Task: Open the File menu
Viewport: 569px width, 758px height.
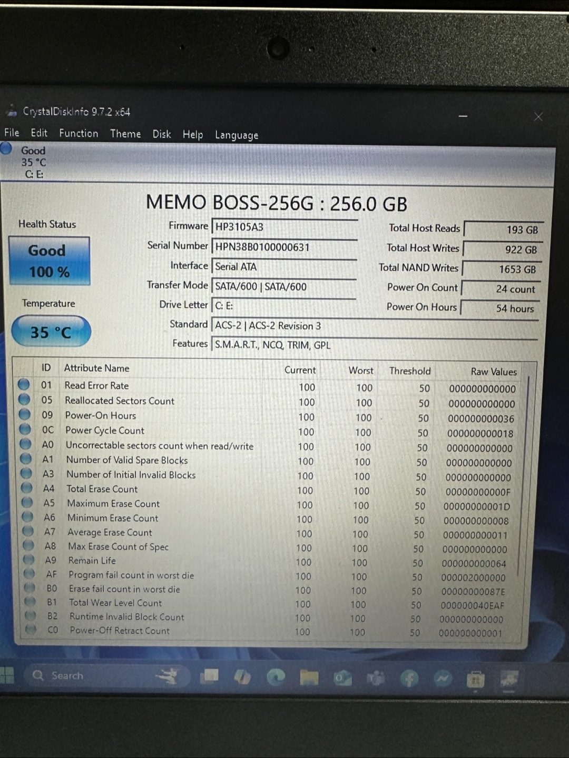Action: [x=12, y=133]
